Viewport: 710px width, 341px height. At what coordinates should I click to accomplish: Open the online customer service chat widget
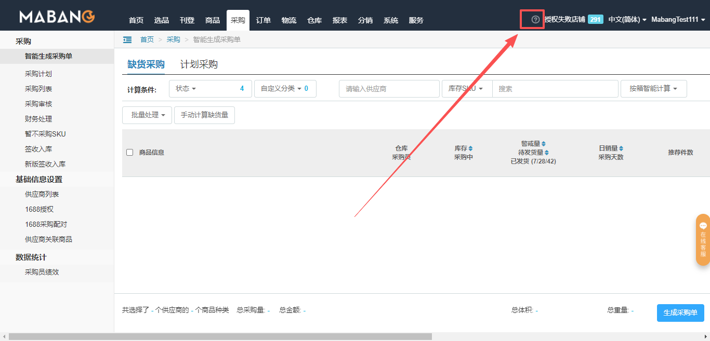[x=703, y=240]
